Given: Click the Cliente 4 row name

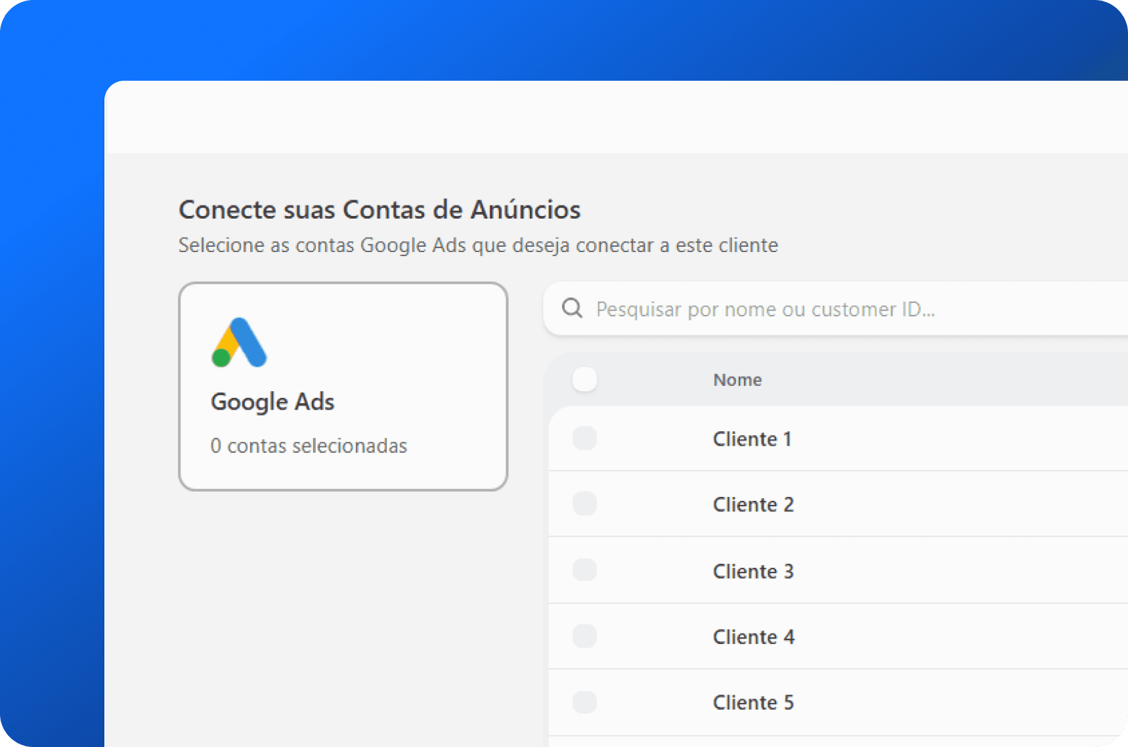Looking at the screenshot, I should 754,637.
